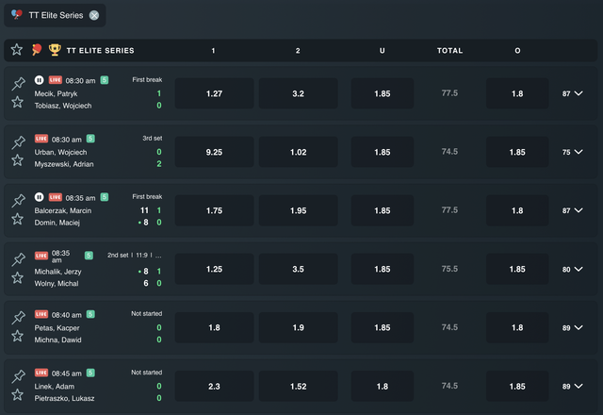
Task: Click green 5 badge on Mecik match
Action: tap(105, 80)
